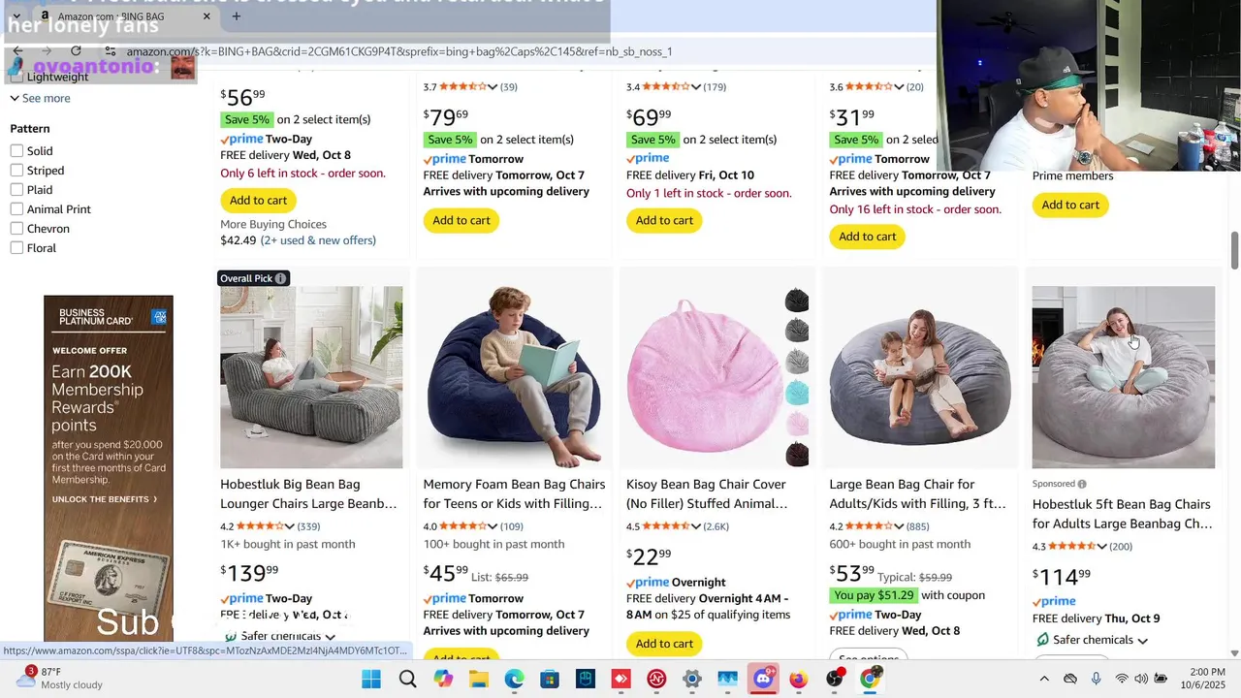This screenshot has width=1241, height=698.
Task: Click the Sponsored info icon
Action: [x=1082, y=484]
